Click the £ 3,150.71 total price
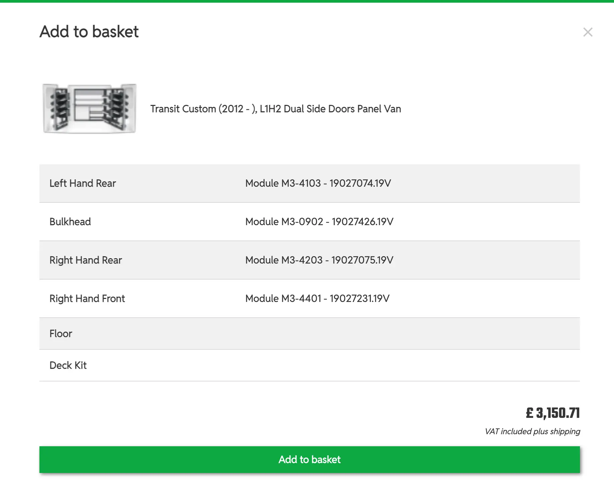Image resolution: width=614 pixels, height=487 pixels. pos(553,413)
